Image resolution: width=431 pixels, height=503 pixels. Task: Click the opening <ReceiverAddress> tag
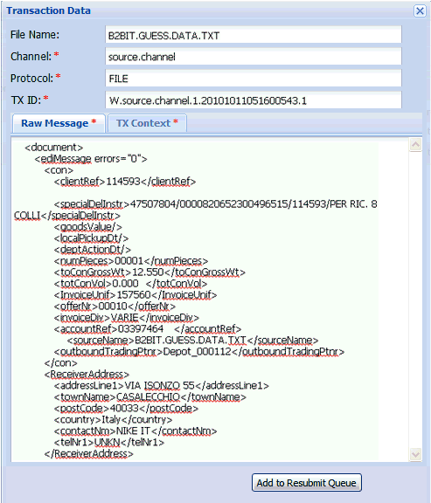(87, 375)
